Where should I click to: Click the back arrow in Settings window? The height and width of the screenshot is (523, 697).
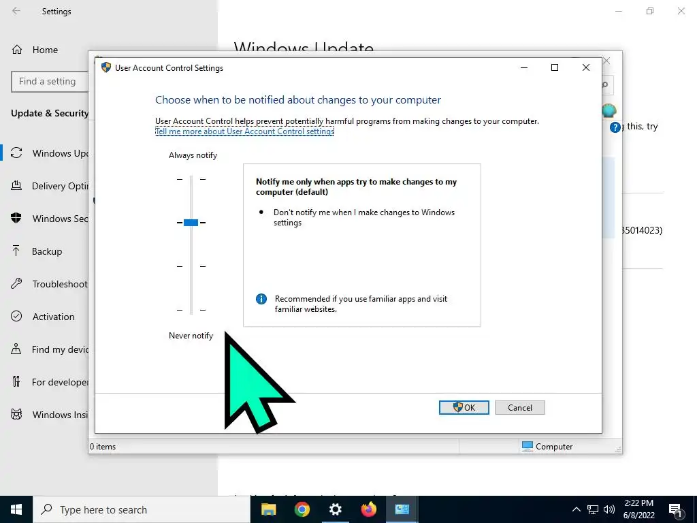point(16,11)
